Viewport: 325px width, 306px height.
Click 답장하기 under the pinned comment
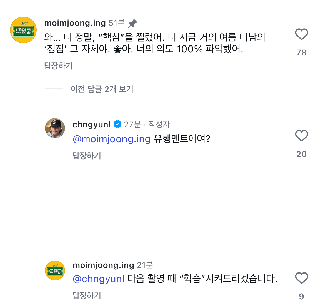tap(59, 66)
